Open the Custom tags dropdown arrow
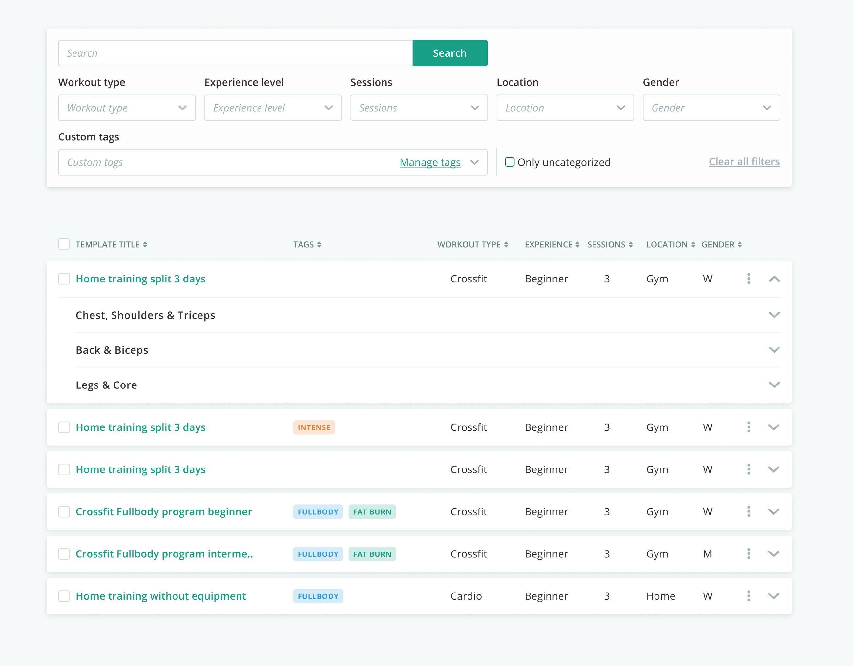853x666 pixels. 474,162
